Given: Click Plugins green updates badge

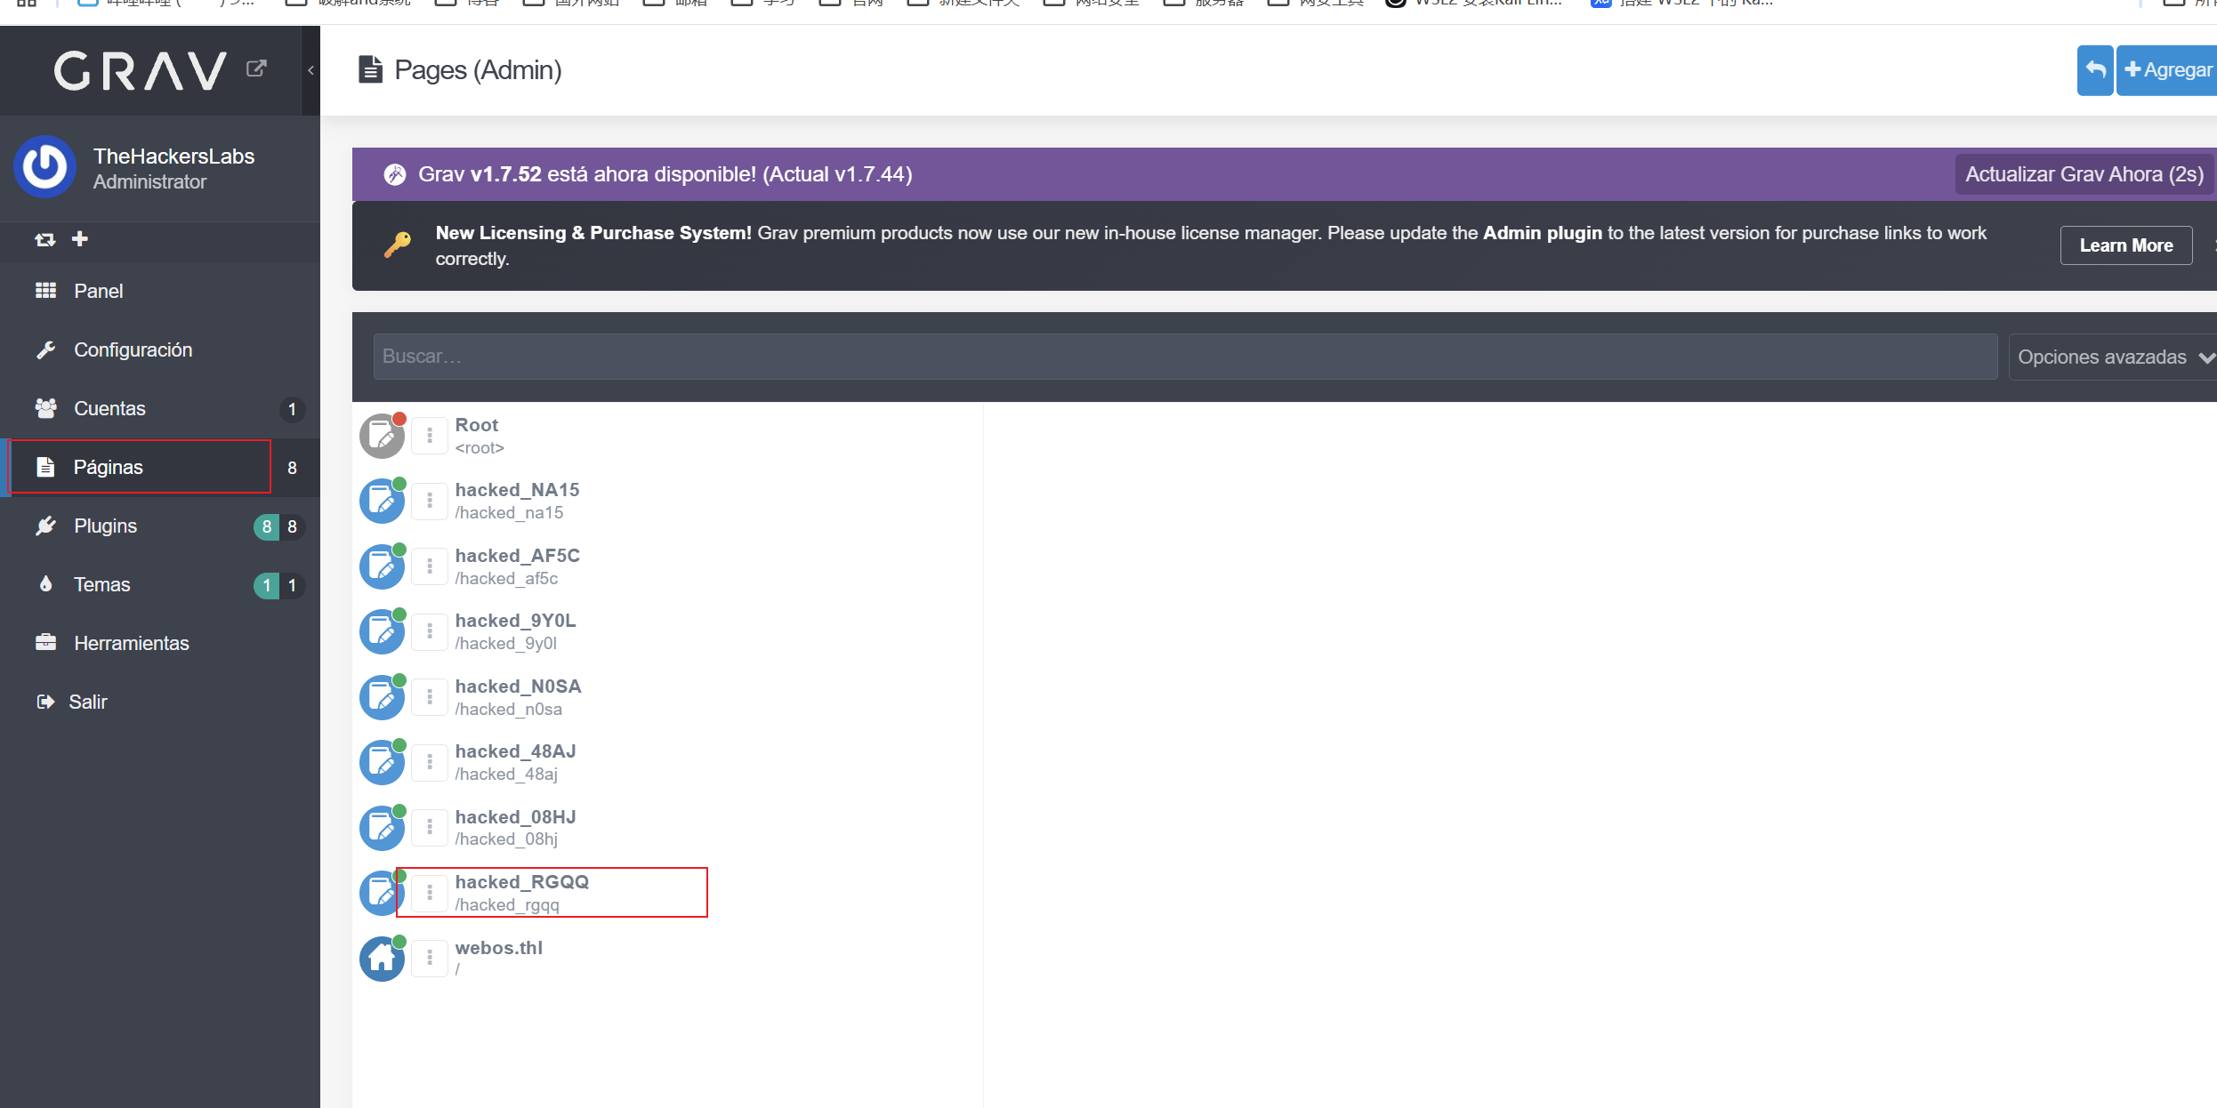Looking at the screenshot, I should (266, 526).
